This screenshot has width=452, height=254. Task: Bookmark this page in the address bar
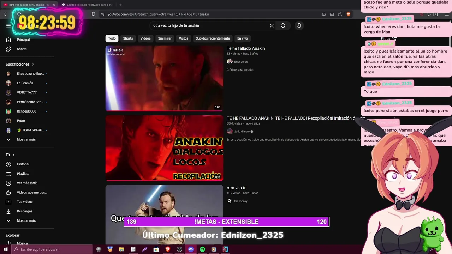93,14
